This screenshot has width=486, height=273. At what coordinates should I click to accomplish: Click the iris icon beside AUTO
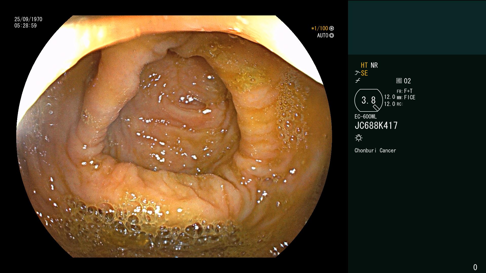pyautogui.click(x=332, y=35)
